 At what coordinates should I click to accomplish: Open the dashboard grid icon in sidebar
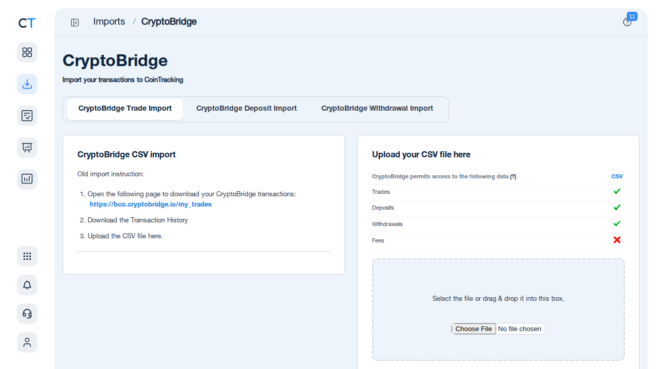(x=27, y=52)
